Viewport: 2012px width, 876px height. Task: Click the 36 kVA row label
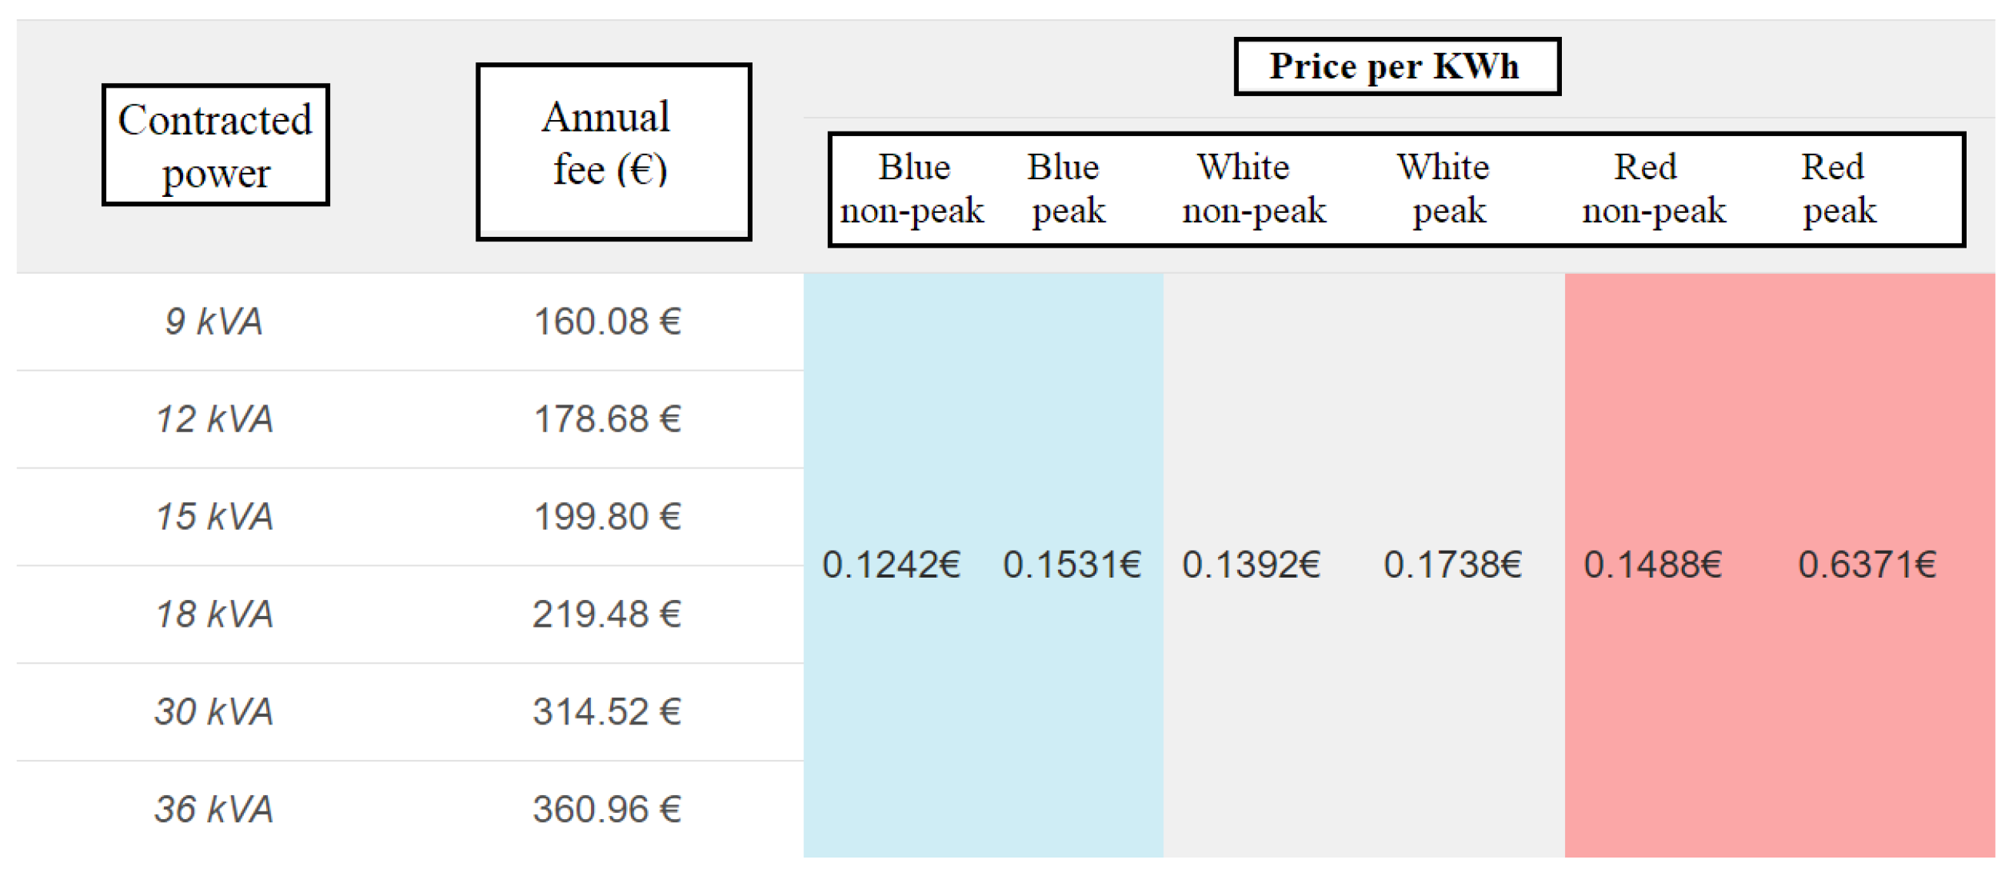(x=214, y=810)
